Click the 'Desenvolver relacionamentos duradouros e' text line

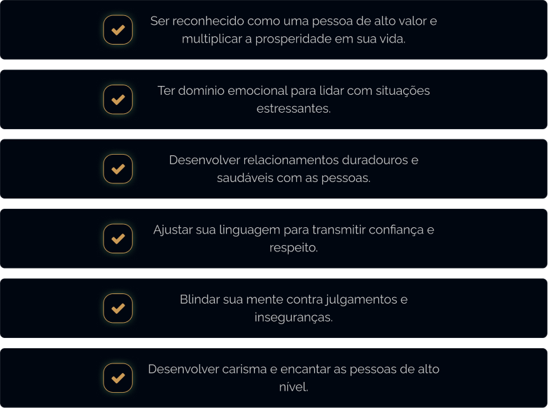click(x=293, y=160)
